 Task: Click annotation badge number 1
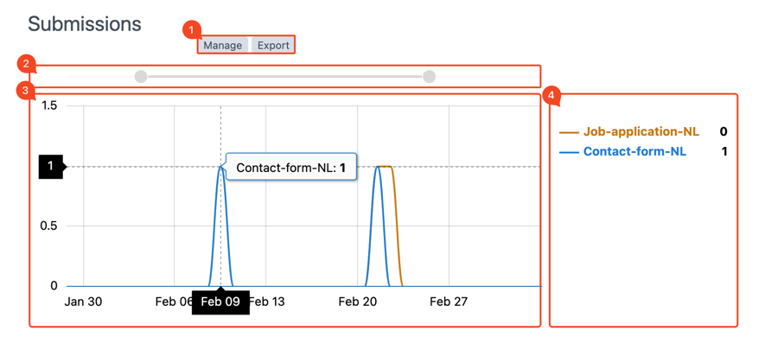(x=191, y=30)
